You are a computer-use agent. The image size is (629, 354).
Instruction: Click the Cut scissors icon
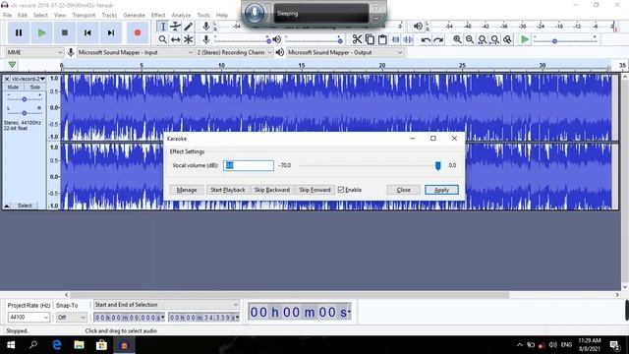[357, 39]
